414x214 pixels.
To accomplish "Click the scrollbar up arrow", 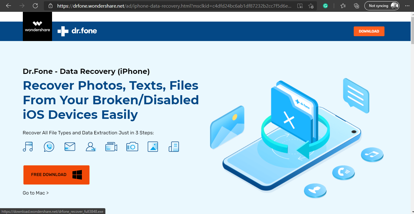I will (x=412, y=14).
